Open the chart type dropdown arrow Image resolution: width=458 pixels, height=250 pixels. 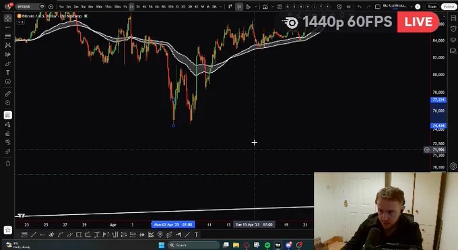coord(255,7)
